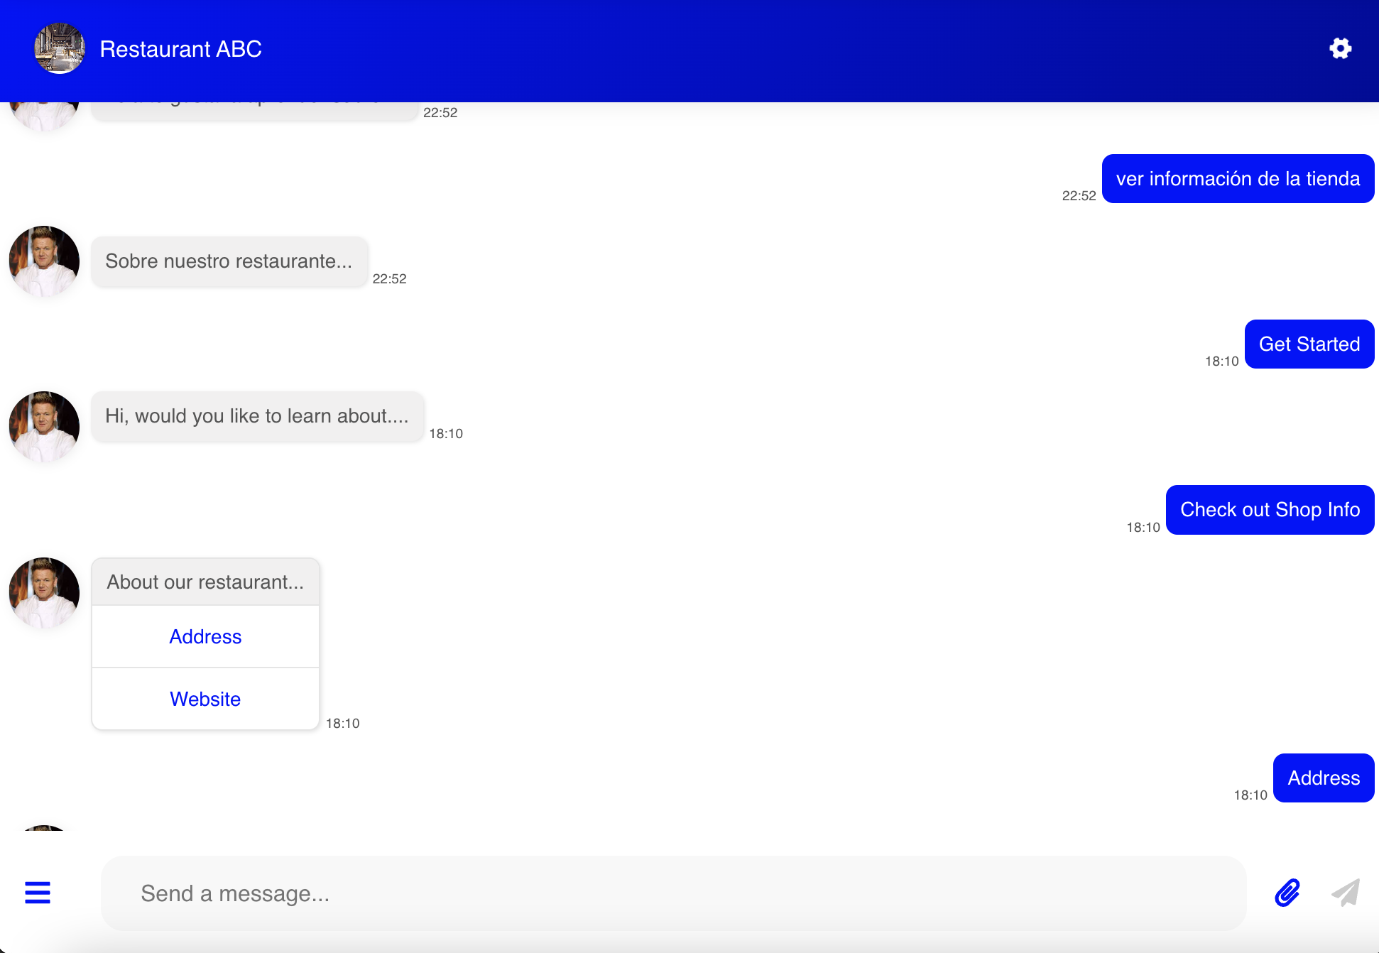Viewport: 1379px width, 953px height.
Task: Click the partially visible avatar at the bottom left
Action: pos(43,831)
